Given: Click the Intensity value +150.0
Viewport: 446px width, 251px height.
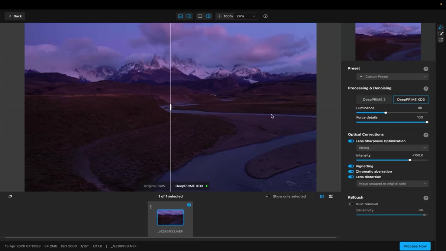Looking at the screenshot, I should click(x=418, y=156).
